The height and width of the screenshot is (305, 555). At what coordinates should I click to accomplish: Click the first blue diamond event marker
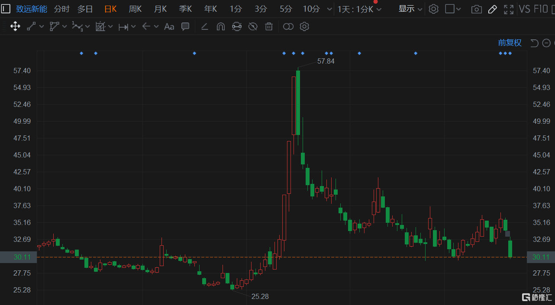pyautogui.click(x=81, y=53)
